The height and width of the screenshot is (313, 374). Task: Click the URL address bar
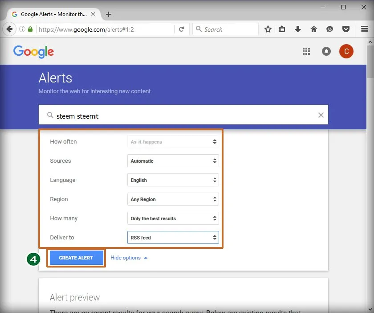(106, 29)
